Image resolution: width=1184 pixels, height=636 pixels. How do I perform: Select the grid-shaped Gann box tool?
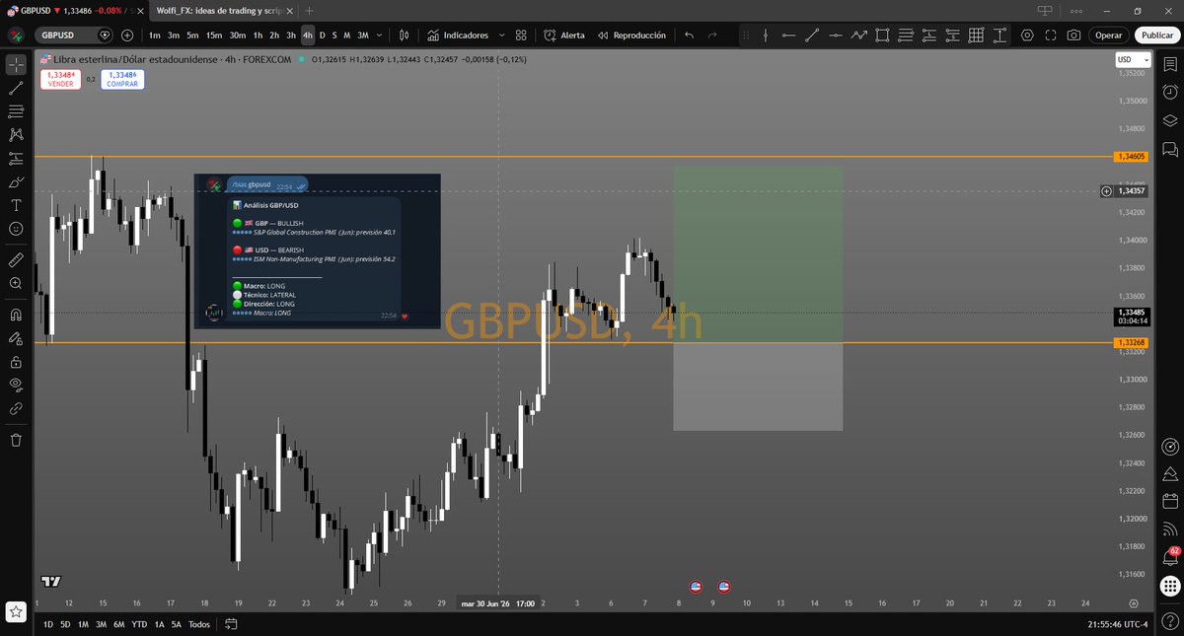976,35
